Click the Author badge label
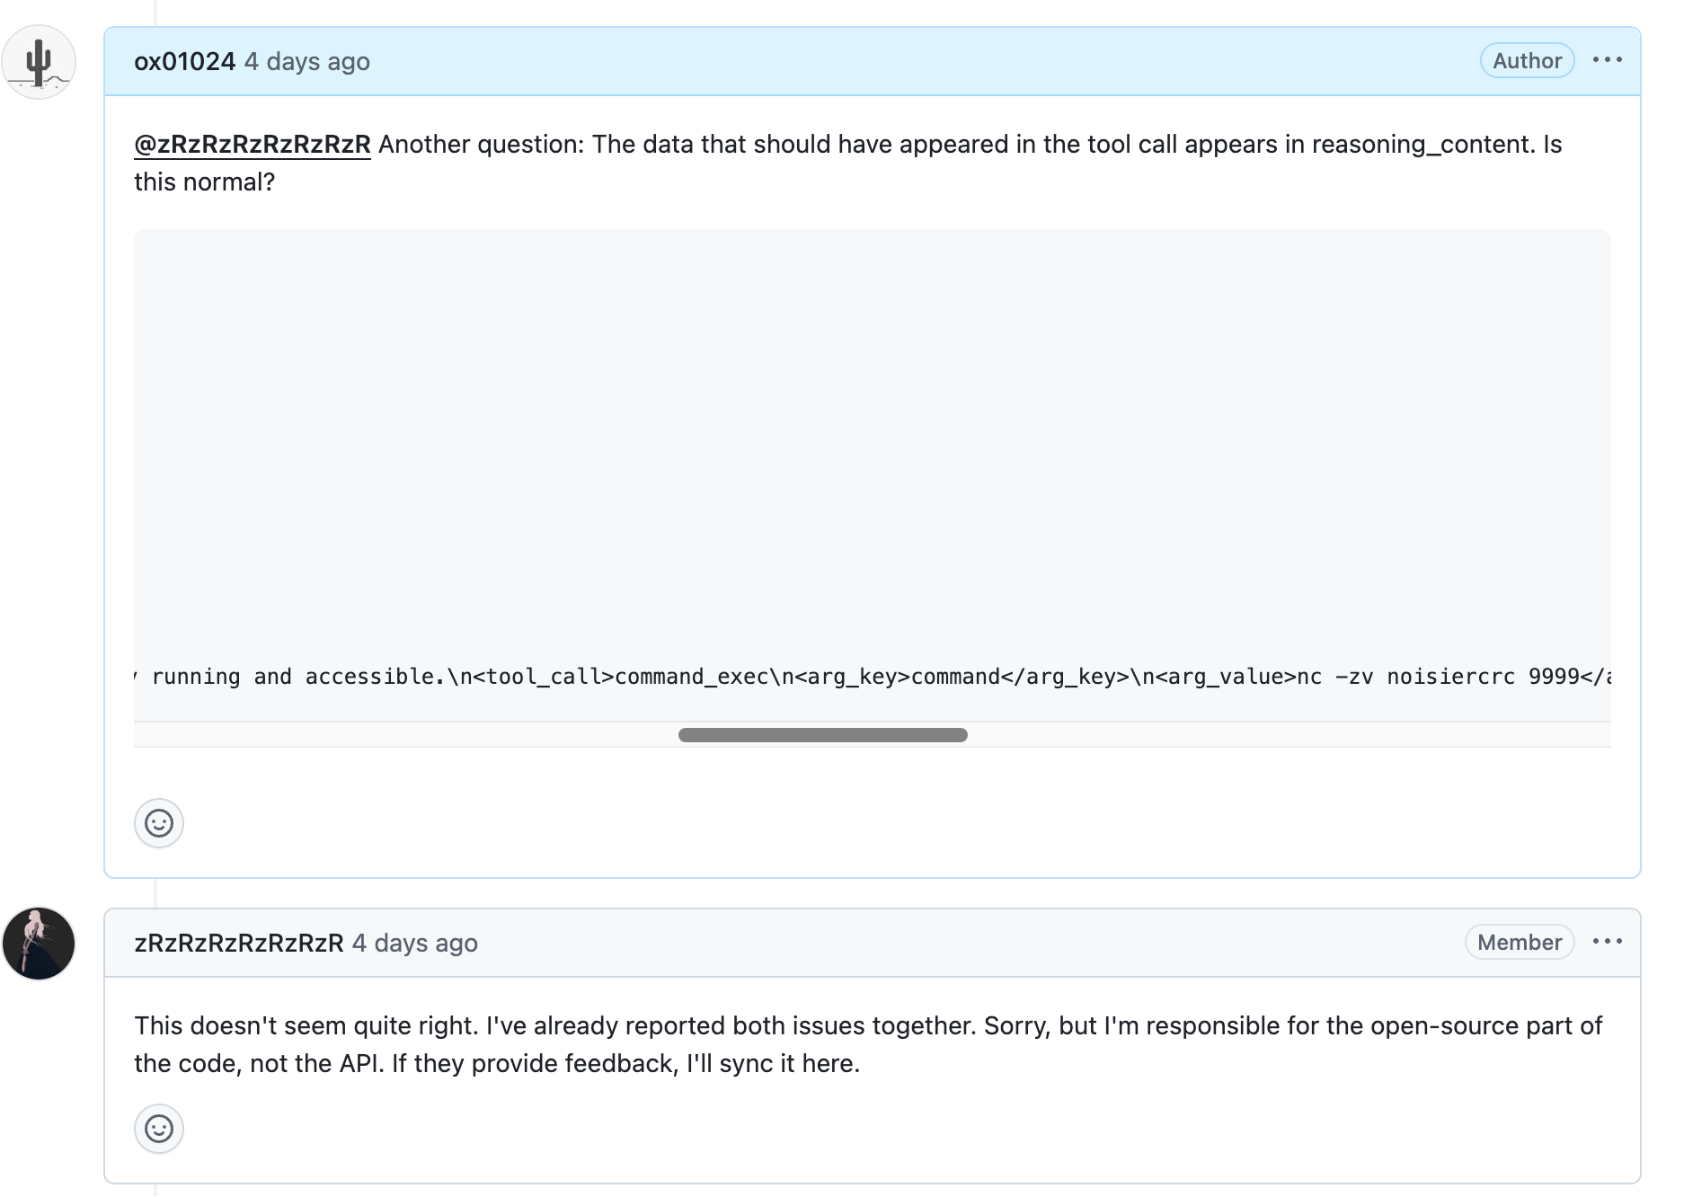 (1527, 61)
